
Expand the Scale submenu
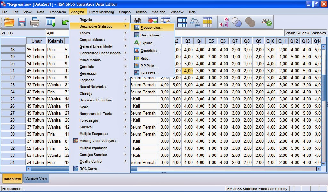100,107
